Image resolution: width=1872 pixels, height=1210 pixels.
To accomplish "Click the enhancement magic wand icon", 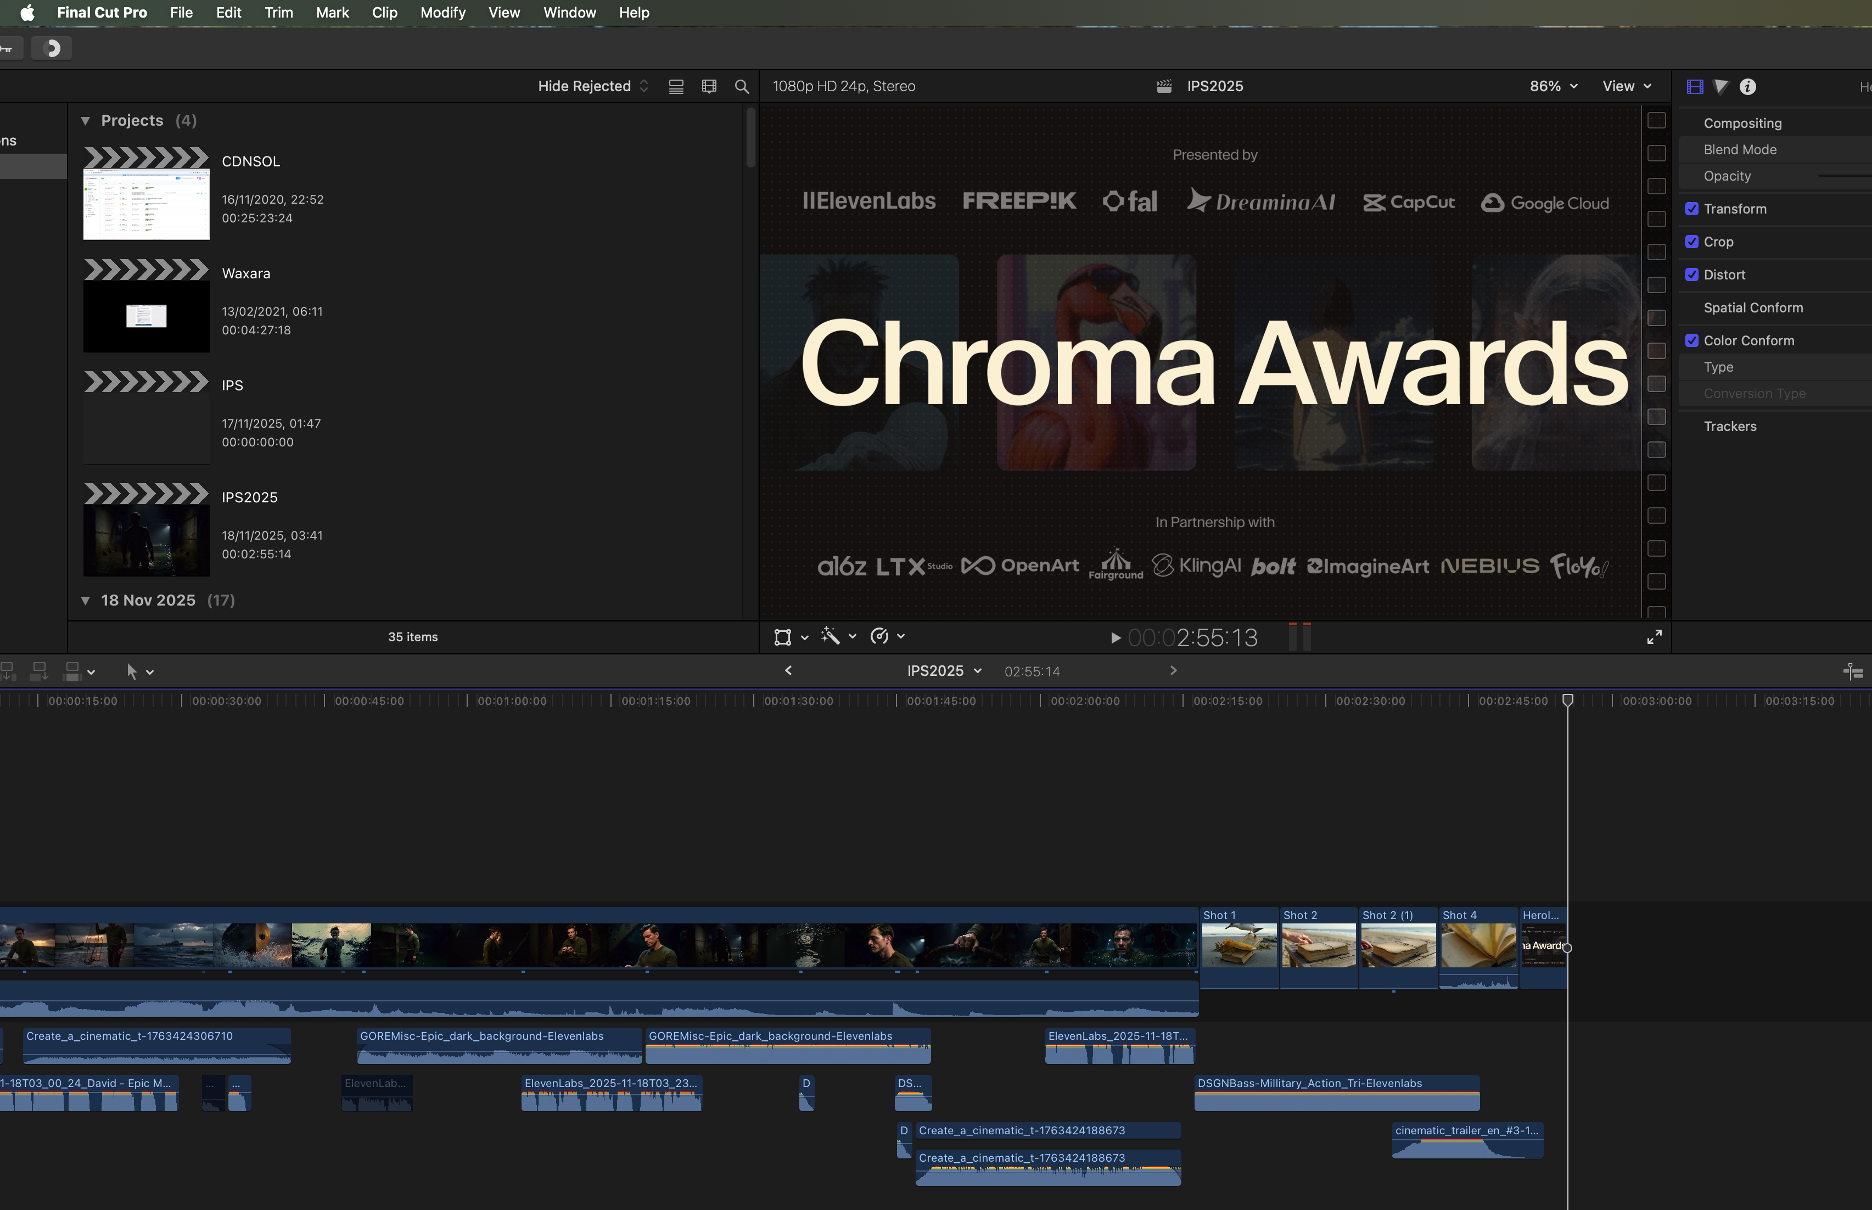I will click(831, 636).
